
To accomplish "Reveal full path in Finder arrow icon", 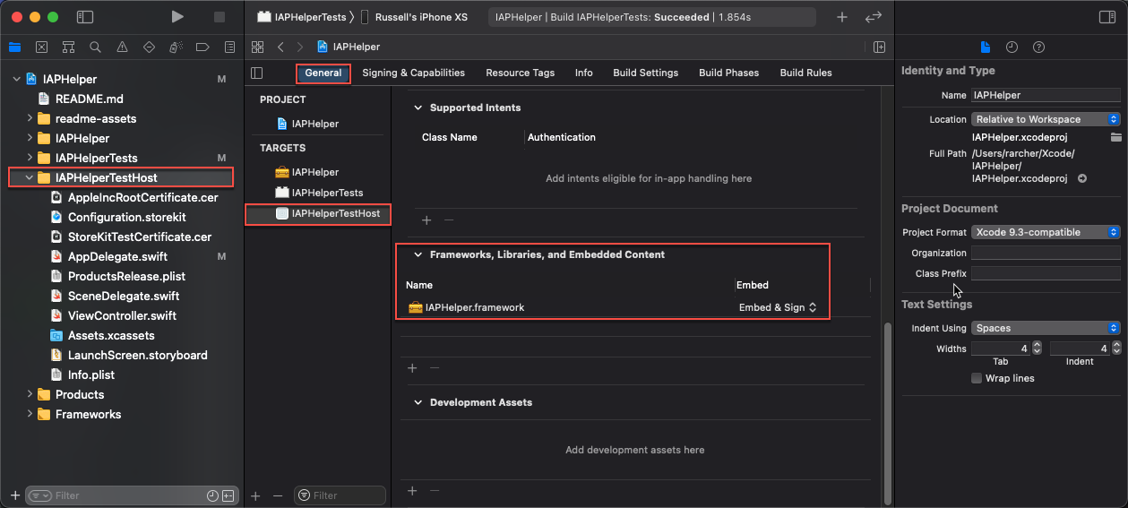I will [x=1082, y=178].
